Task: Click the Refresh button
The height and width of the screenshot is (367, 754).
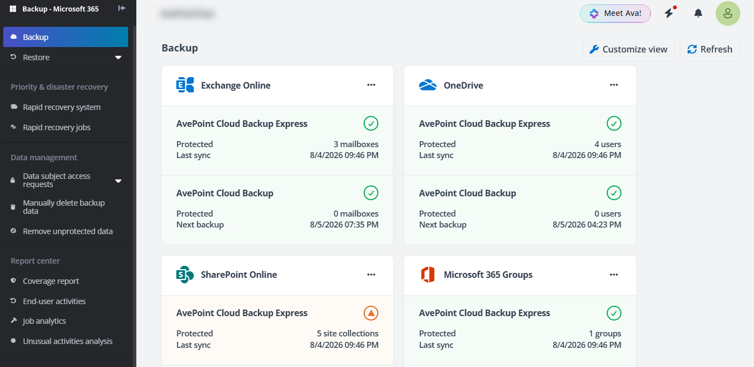Action: 710,49
